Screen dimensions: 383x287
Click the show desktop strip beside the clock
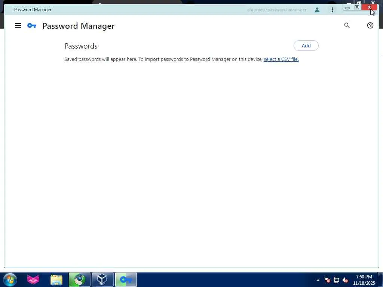point(380,280)
